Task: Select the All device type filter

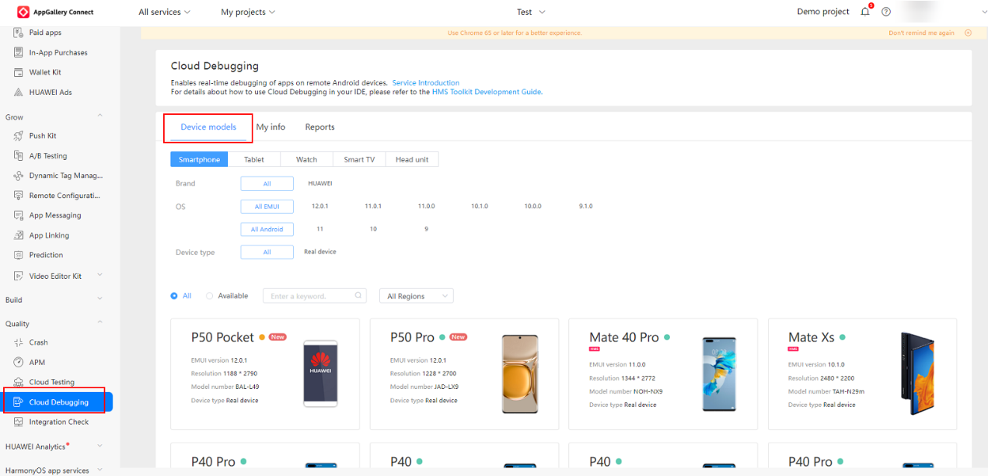Action: point(267,252)
